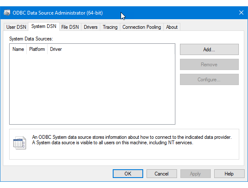Open the File DSN tab

[70, 27]
